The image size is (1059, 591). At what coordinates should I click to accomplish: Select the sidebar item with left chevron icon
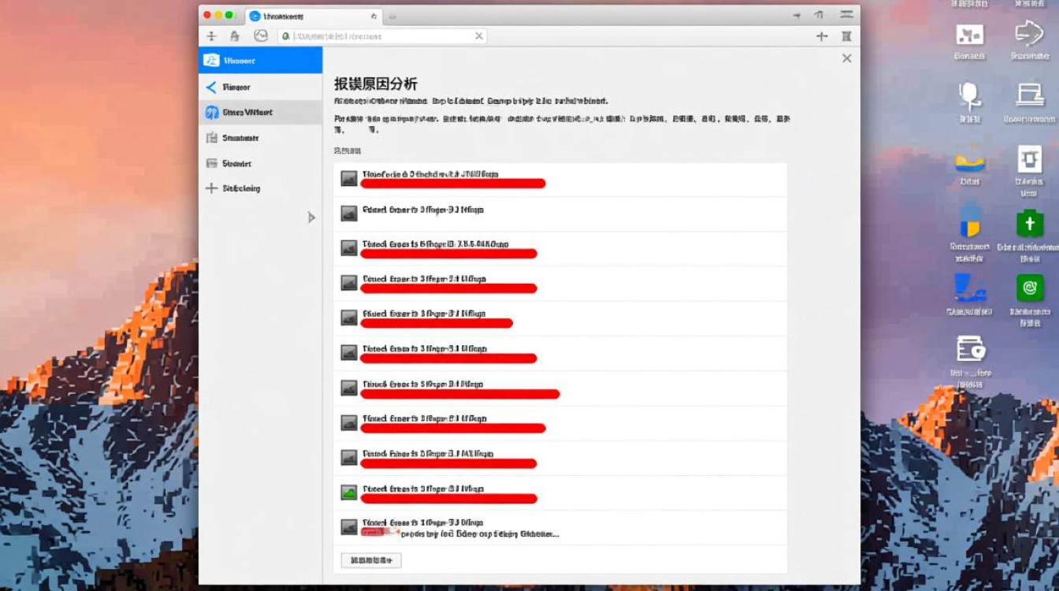(x=260, y=87)
